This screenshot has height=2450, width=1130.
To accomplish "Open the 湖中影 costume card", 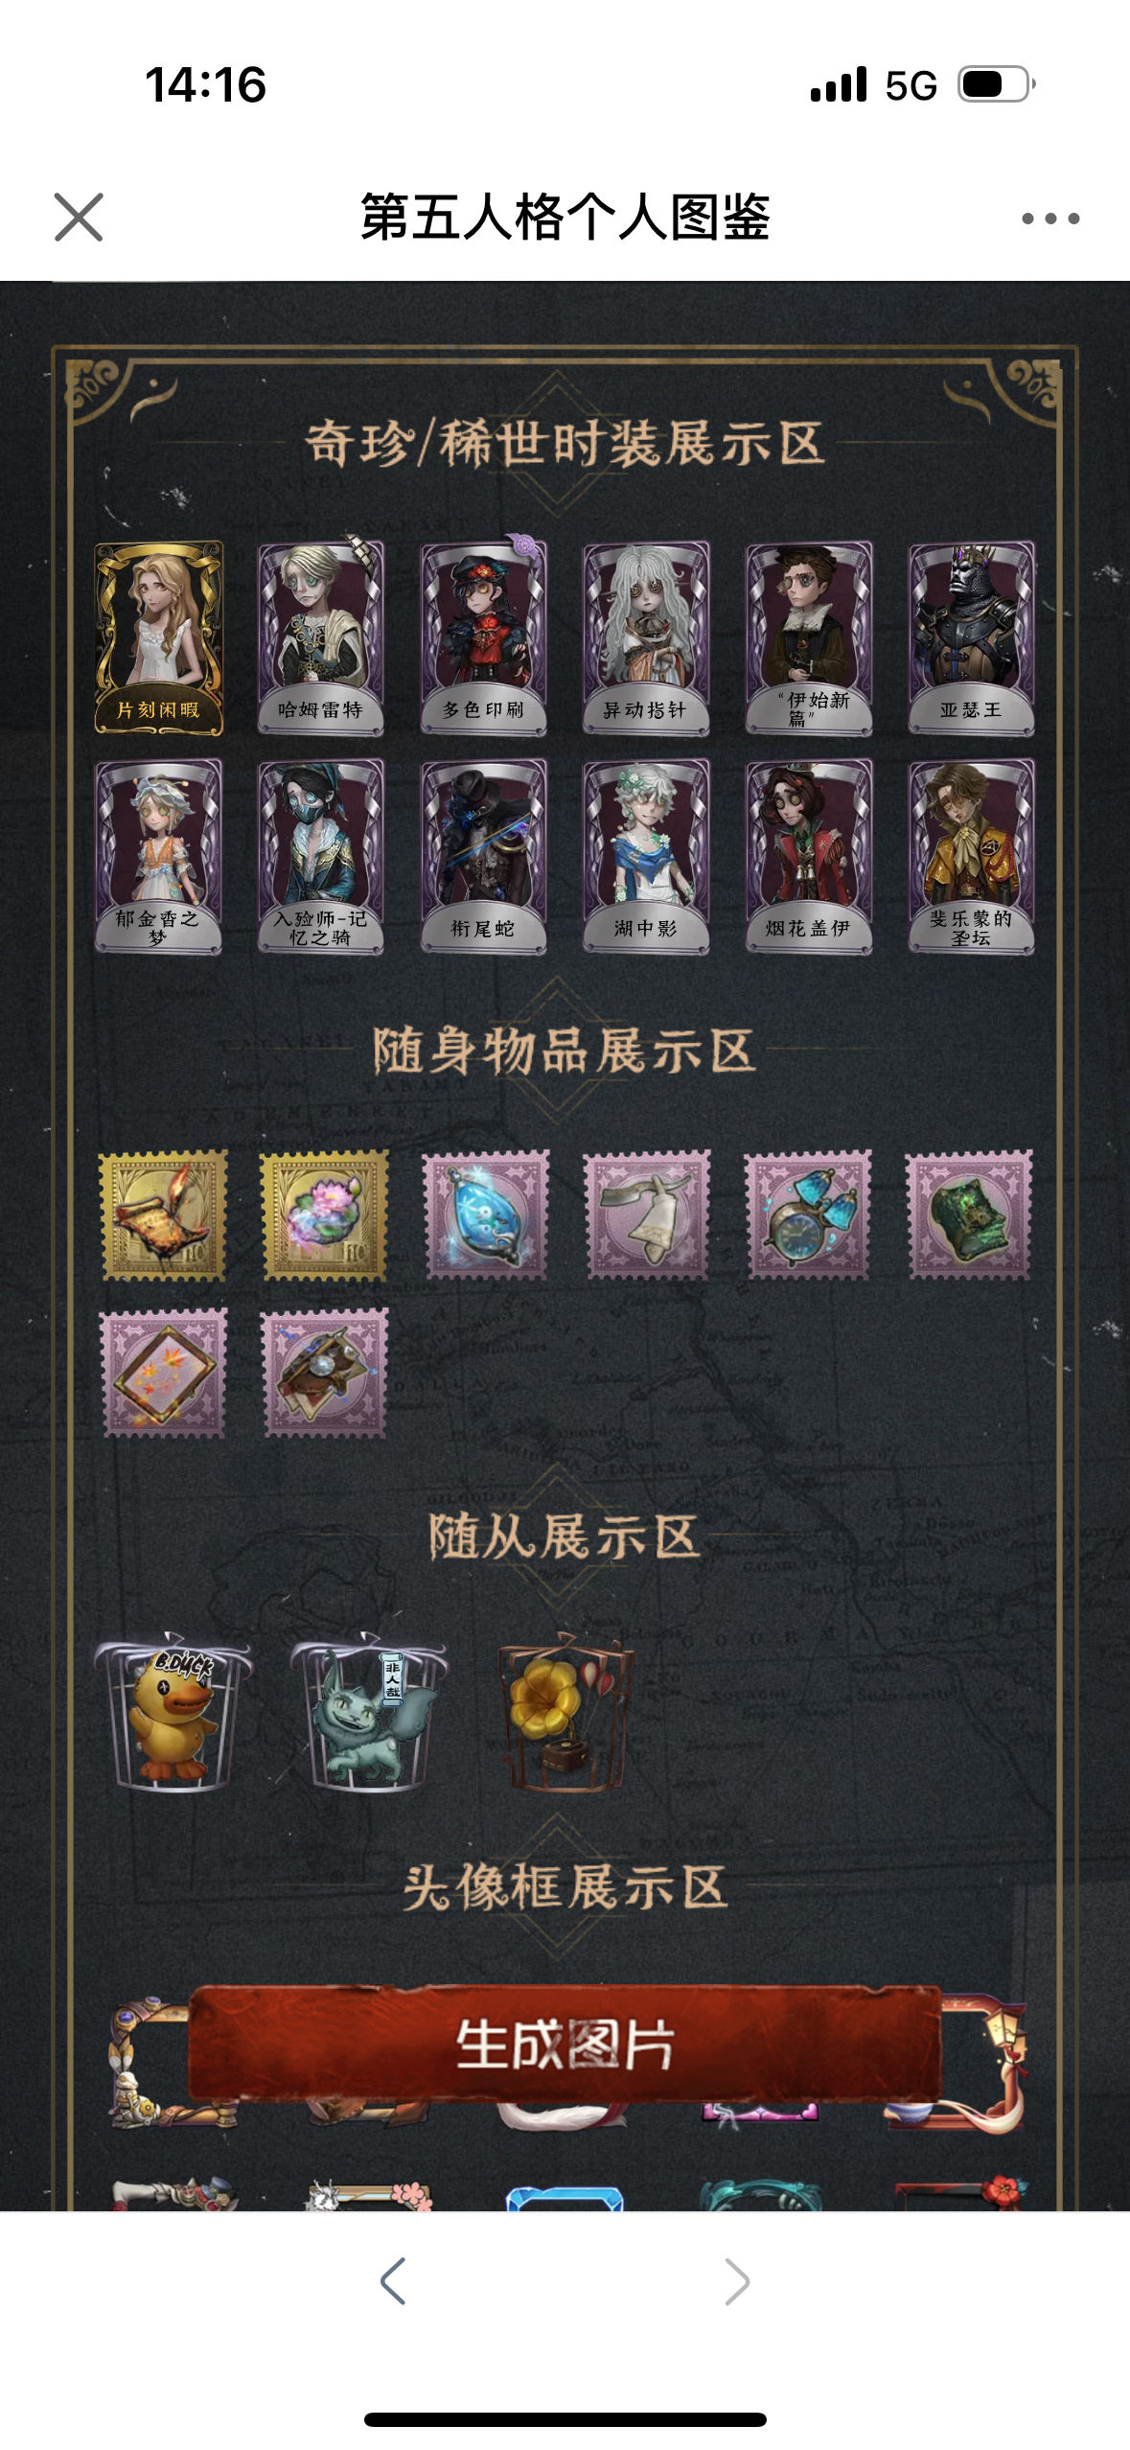I will [x=647, y=856].
